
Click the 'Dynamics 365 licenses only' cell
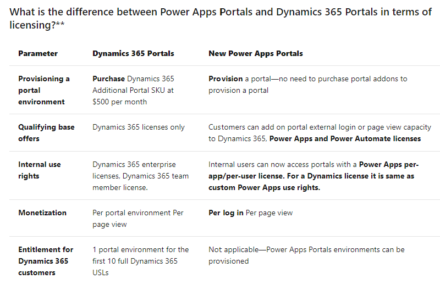139,127
